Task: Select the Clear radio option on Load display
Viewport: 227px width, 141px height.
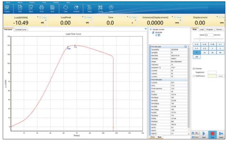Action: click(40, 17)
